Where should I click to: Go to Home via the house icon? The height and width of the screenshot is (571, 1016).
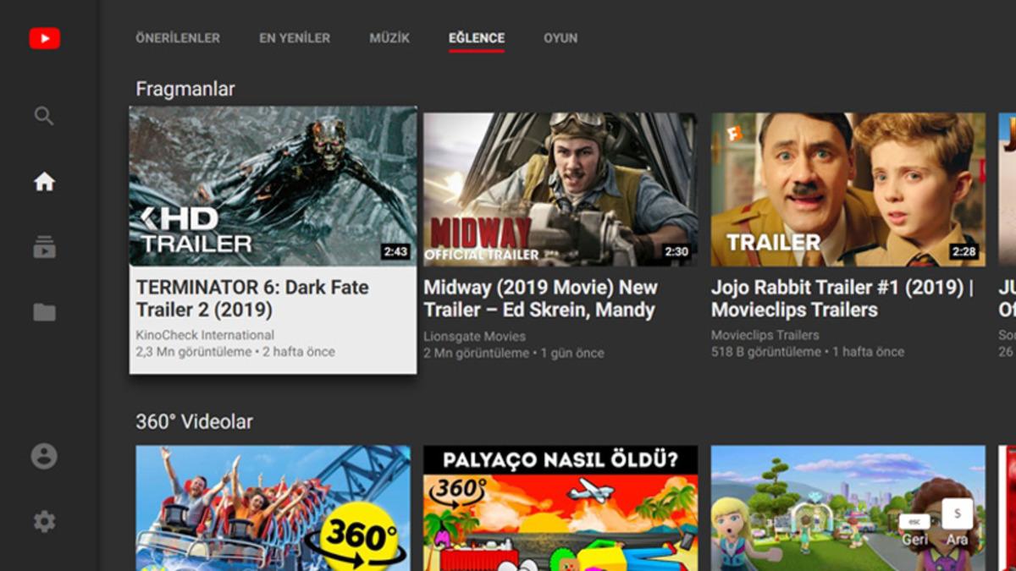(x=44, y=182)
